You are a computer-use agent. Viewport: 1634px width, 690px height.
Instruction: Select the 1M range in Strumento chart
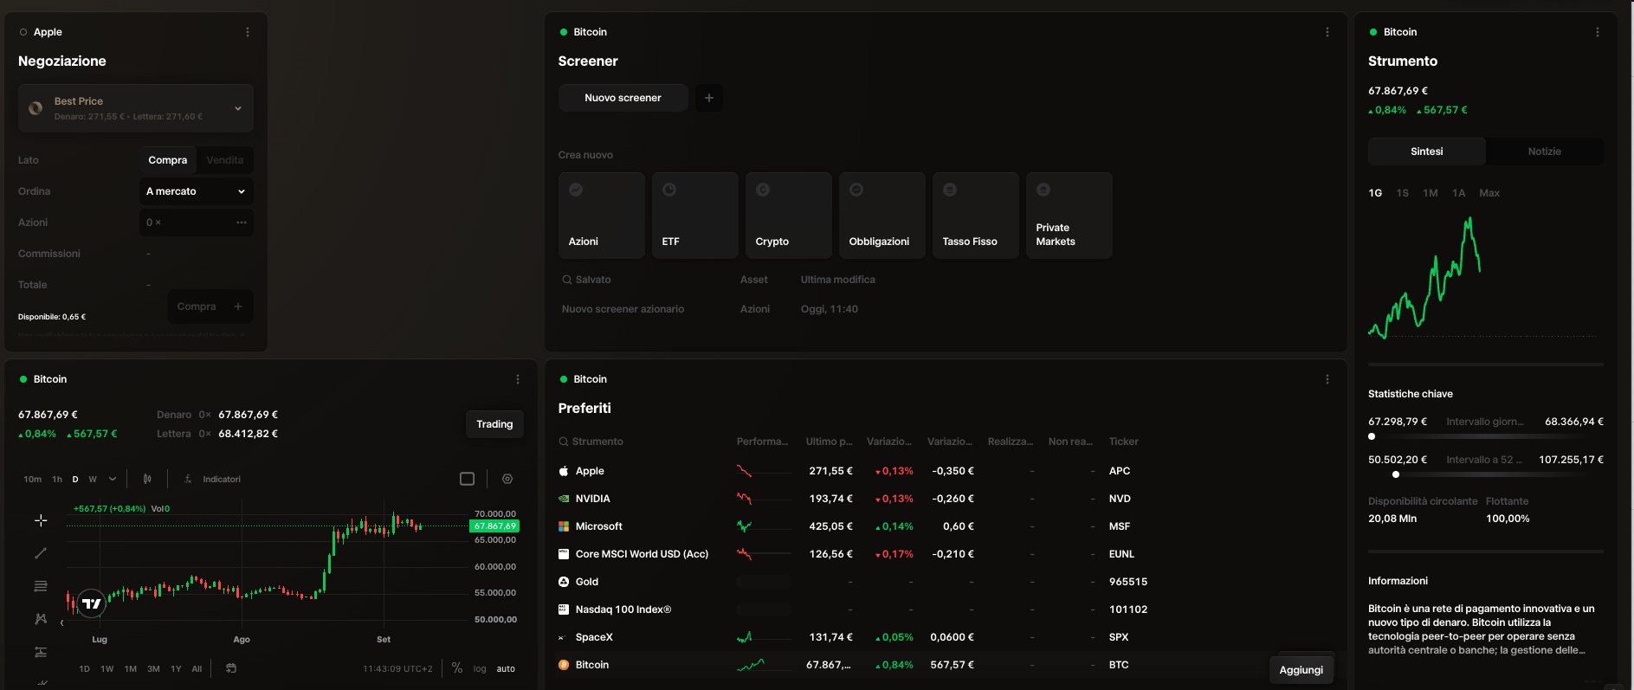coord(1431,193)
